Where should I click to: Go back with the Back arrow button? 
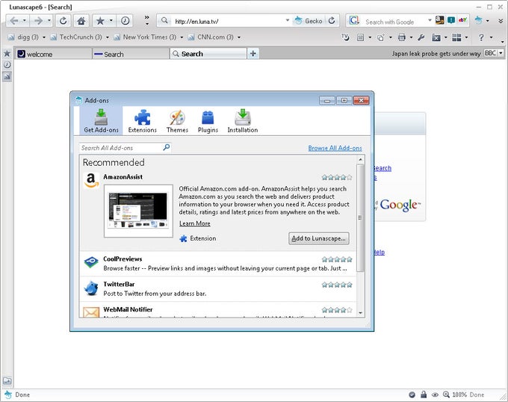[x=14, y=21]
